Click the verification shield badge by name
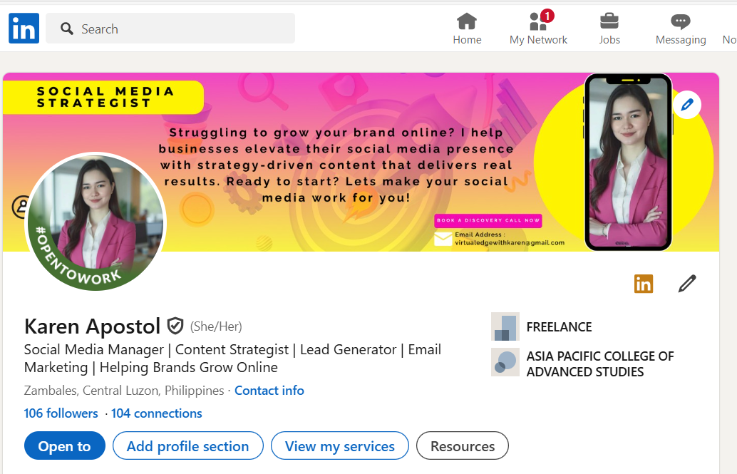 (175, 326)
